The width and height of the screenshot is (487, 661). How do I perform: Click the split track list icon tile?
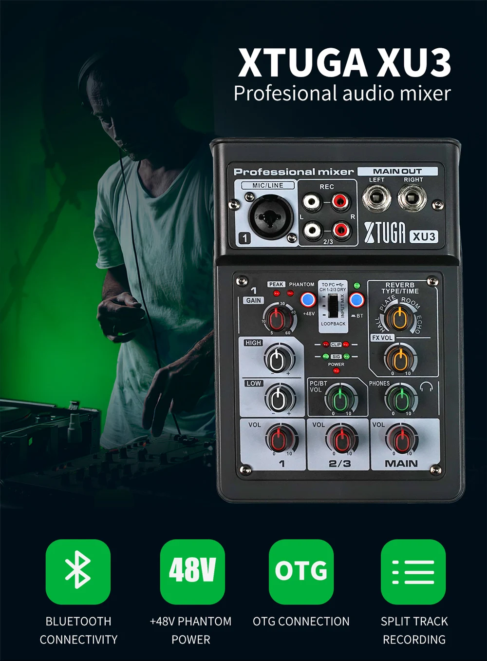click(x=413, y=571)
